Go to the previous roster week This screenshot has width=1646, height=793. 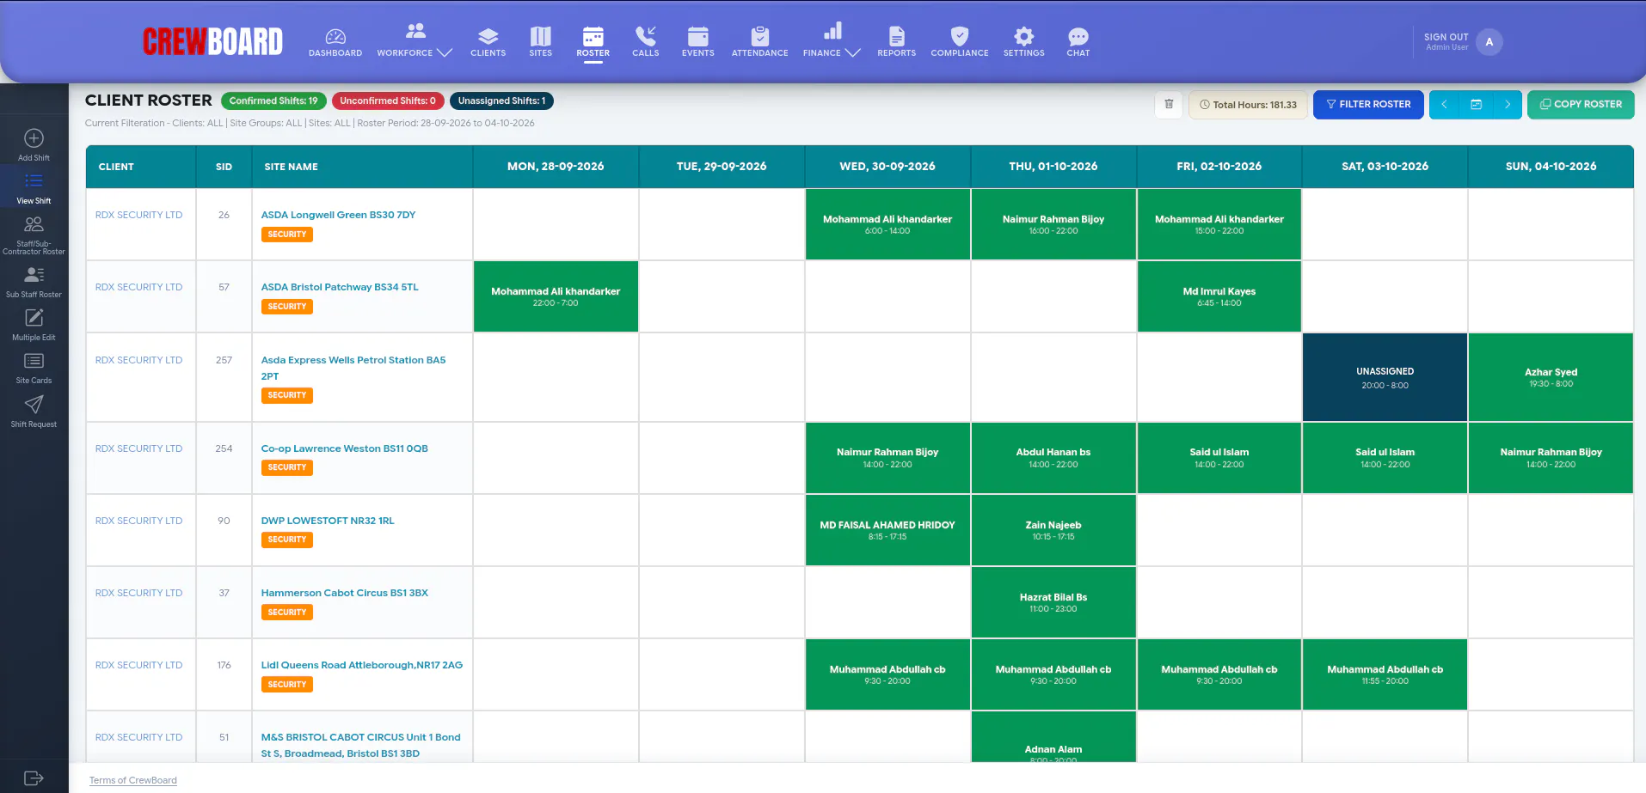[1444, 105]
